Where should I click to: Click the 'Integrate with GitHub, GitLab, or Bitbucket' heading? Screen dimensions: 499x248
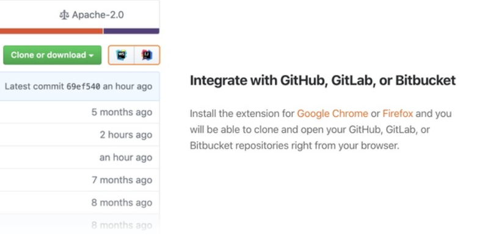(322, 80)
